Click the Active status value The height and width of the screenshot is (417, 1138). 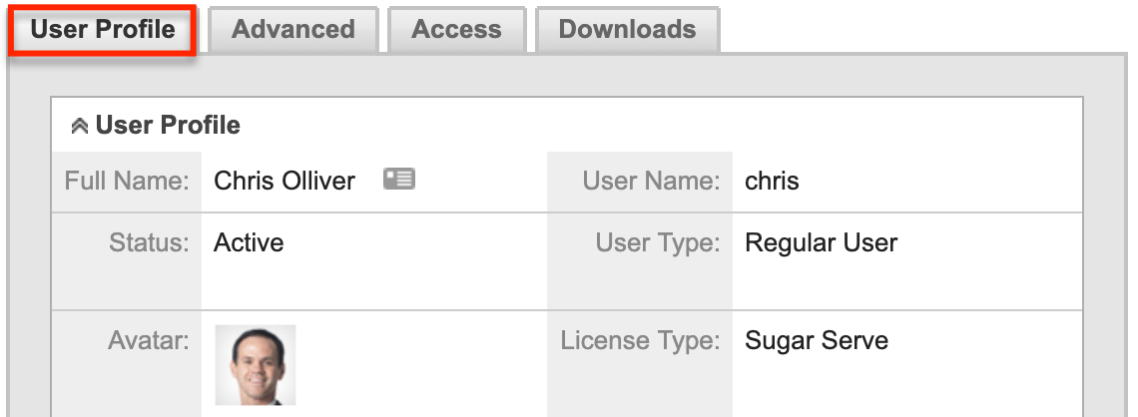click(249, 242)
